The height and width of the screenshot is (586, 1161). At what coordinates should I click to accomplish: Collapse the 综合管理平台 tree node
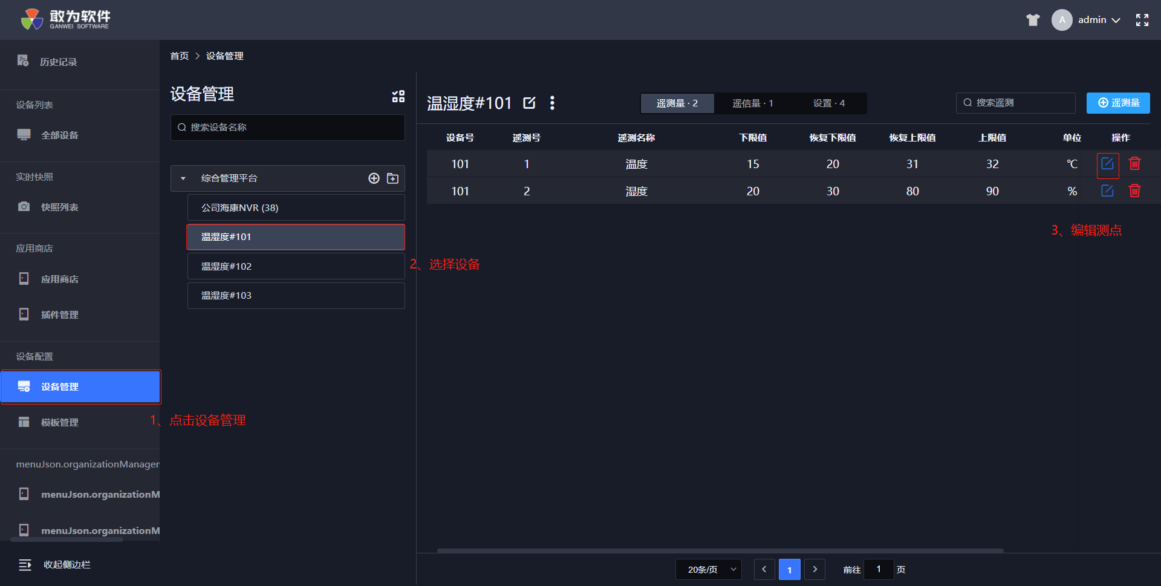(183, 178)
